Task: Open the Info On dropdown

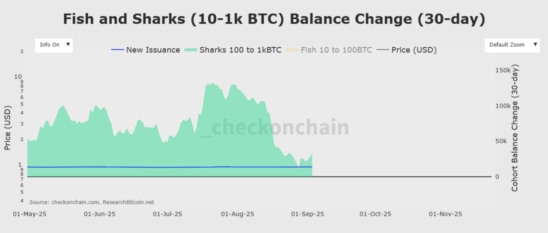Action: (x=54, y=45)
